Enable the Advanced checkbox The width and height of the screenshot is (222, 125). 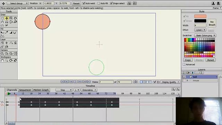pyautogui.click(x=184, y=64)
